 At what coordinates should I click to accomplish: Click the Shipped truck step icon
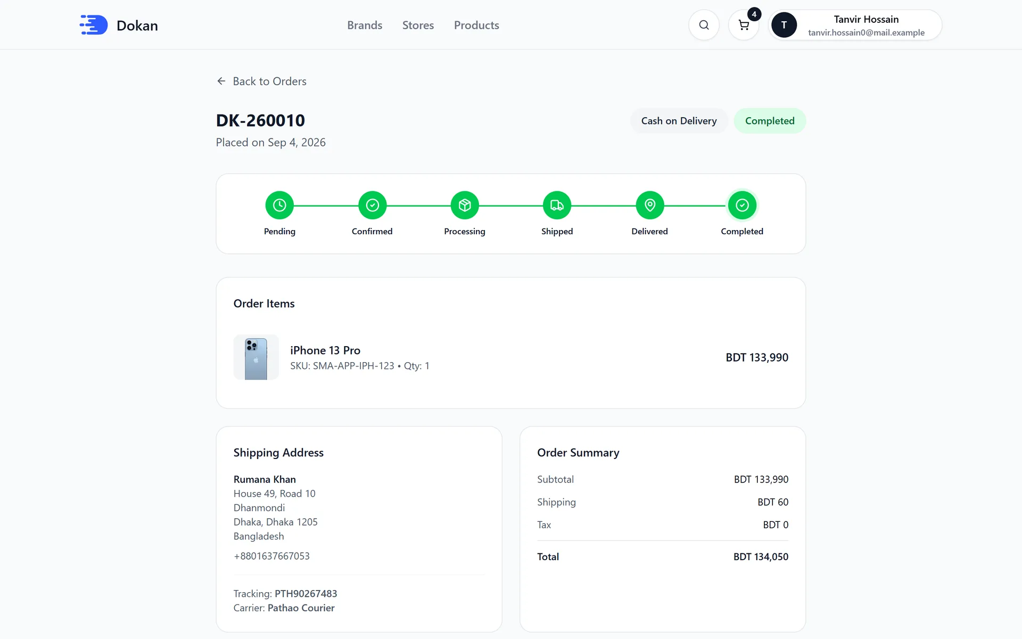(x=557, y=205)
